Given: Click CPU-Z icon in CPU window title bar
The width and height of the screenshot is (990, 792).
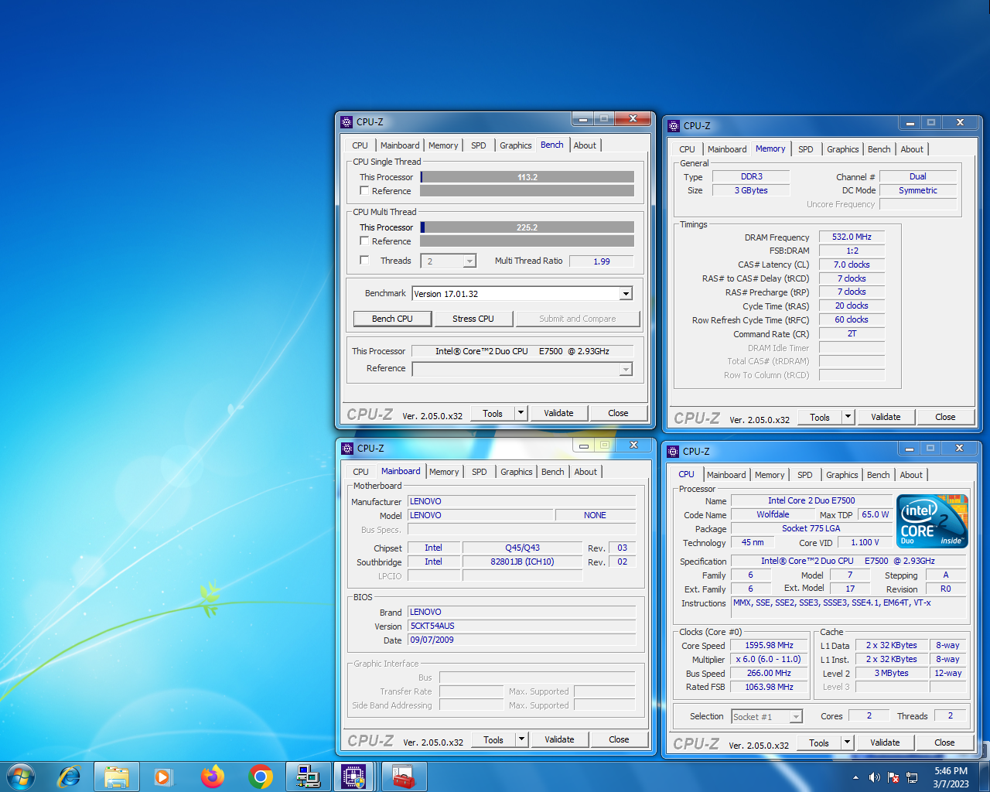Looking at the screenshot, I should tap(673, 452).
